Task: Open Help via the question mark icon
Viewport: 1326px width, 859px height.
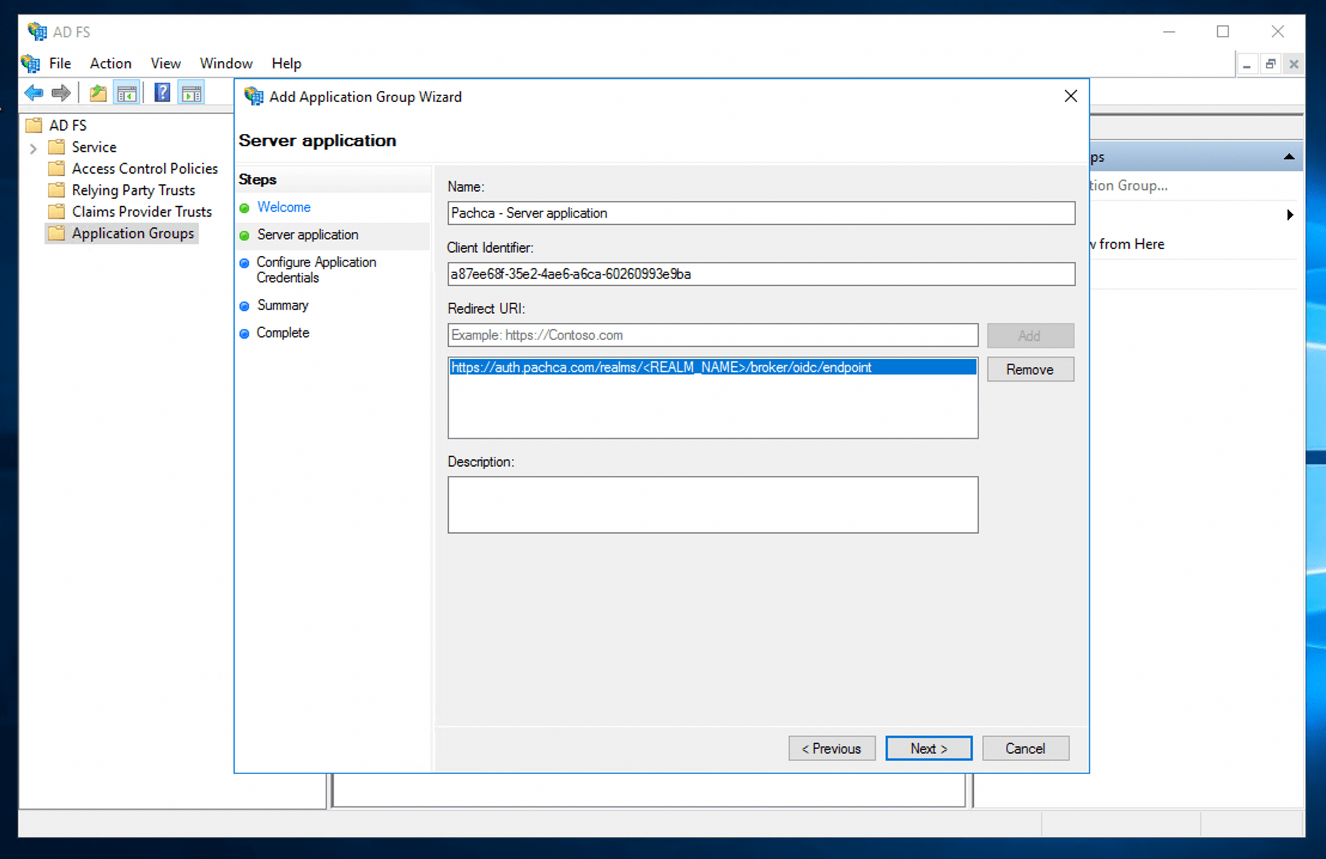Action: (162, 93)
